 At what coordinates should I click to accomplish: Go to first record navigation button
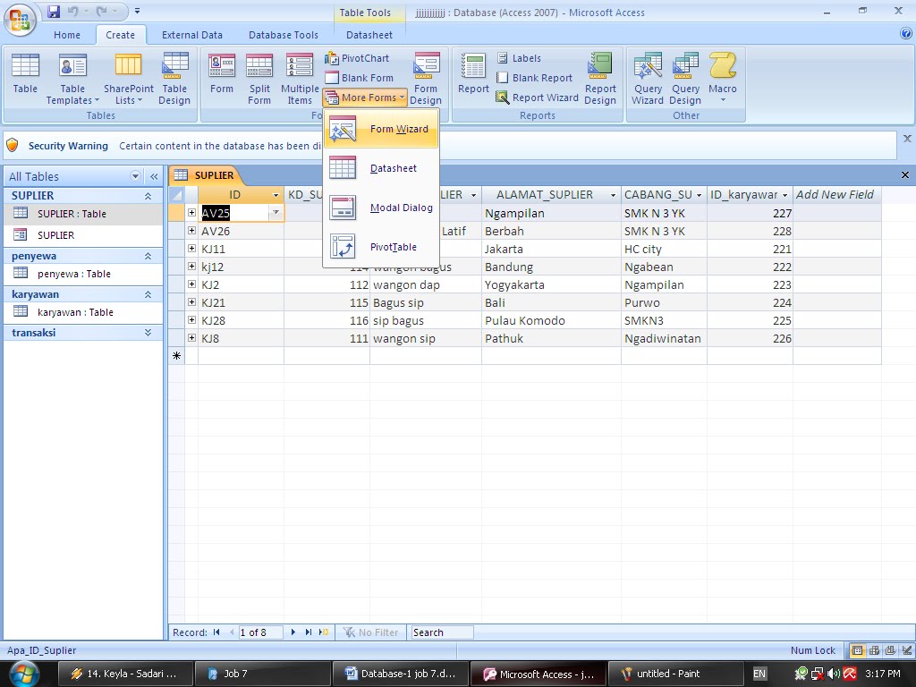(216, 632)
